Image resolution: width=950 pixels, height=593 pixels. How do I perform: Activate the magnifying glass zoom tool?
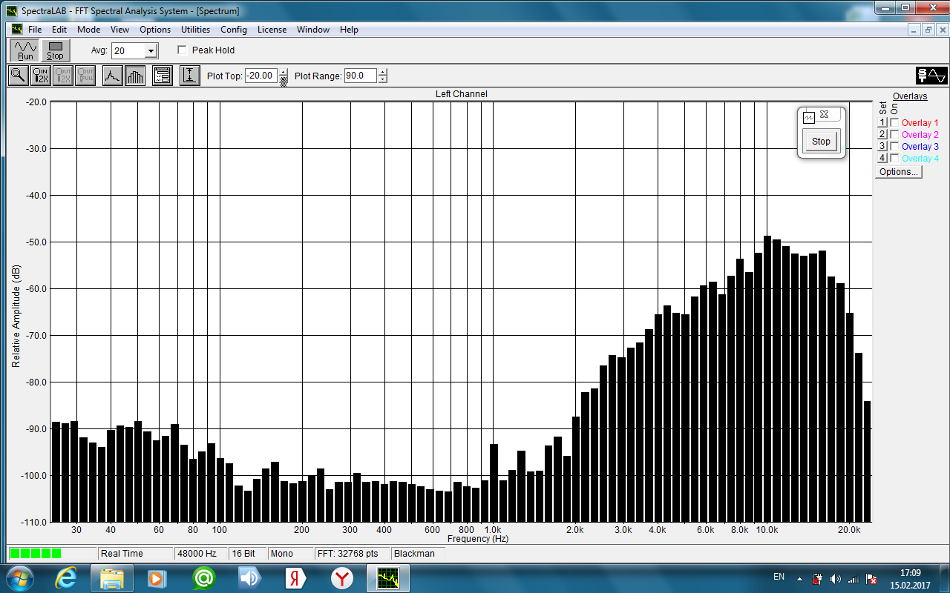pyautogui.click(x=18, y=76)
